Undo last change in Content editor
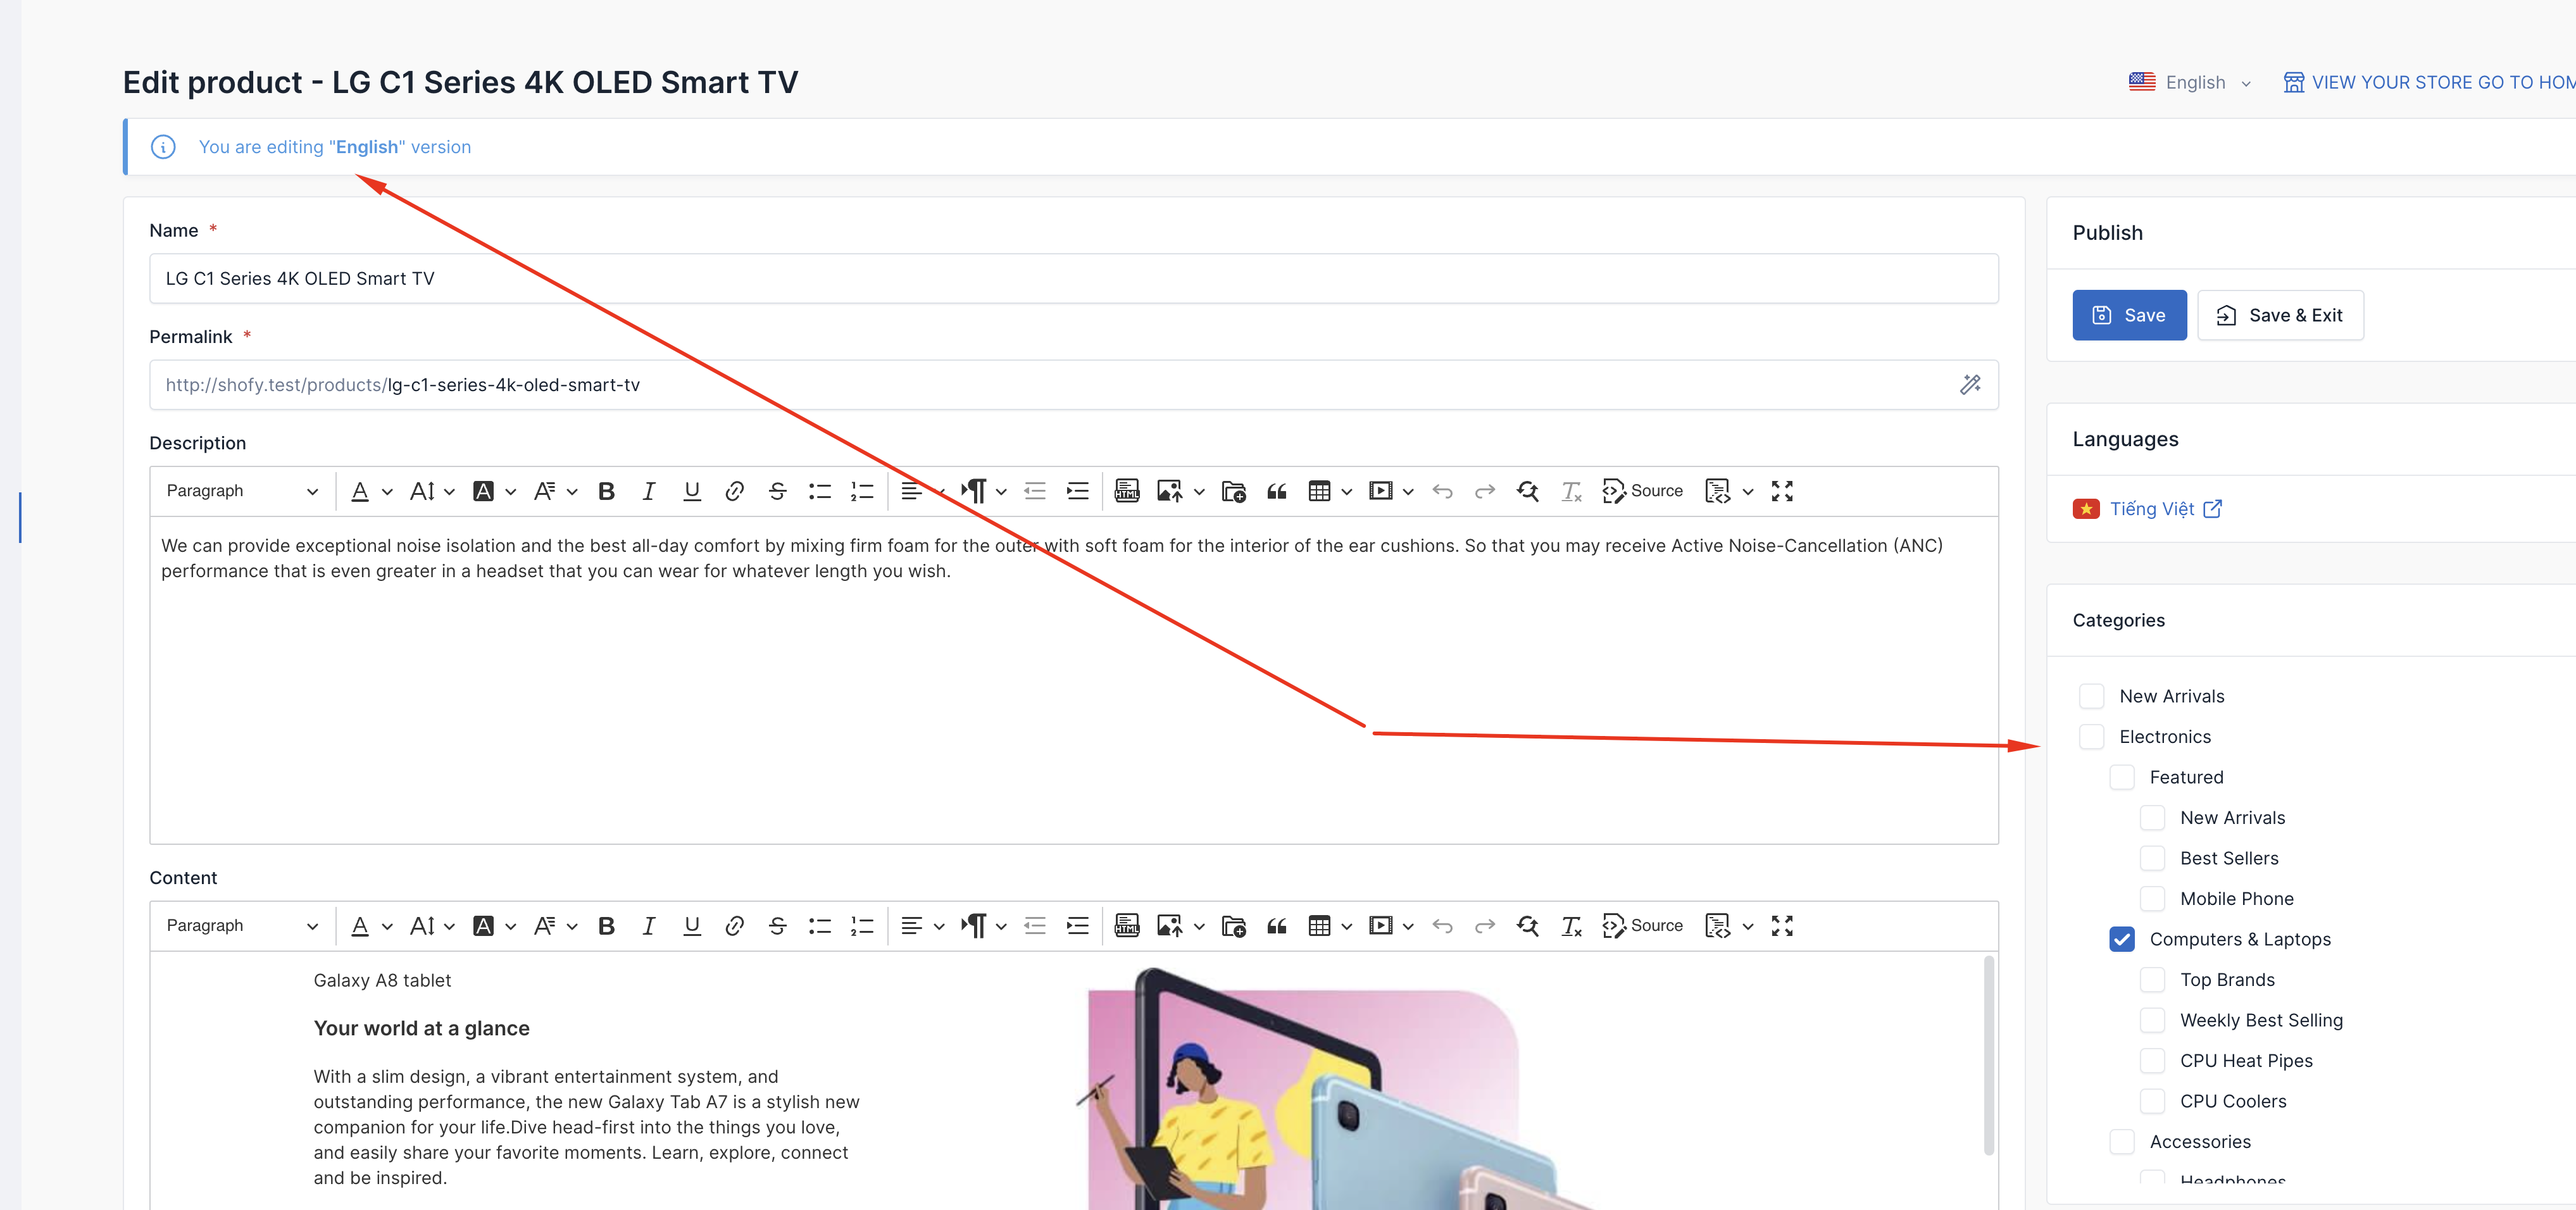 [x=1442, y=926]
